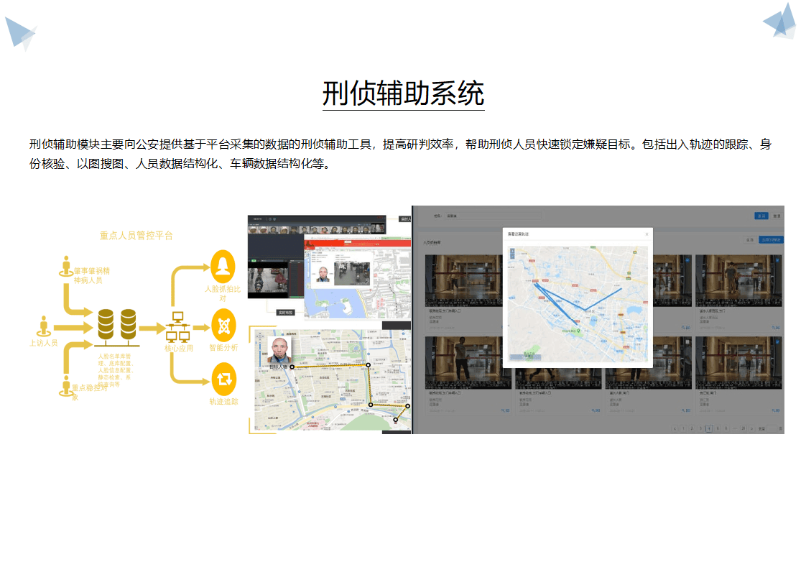Image resolution: width=806 pixels, height=570 pixels.
Task: Click target person's face photo on route map
Action: point(281,350)
